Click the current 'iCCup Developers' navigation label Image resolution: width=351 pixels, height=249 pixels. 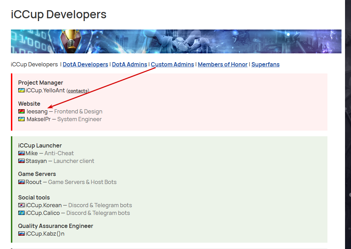point(34,64)
